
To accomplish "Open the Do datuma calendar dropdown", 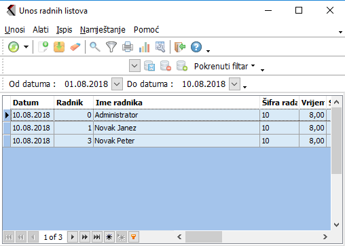I will [x=234, y=84].
